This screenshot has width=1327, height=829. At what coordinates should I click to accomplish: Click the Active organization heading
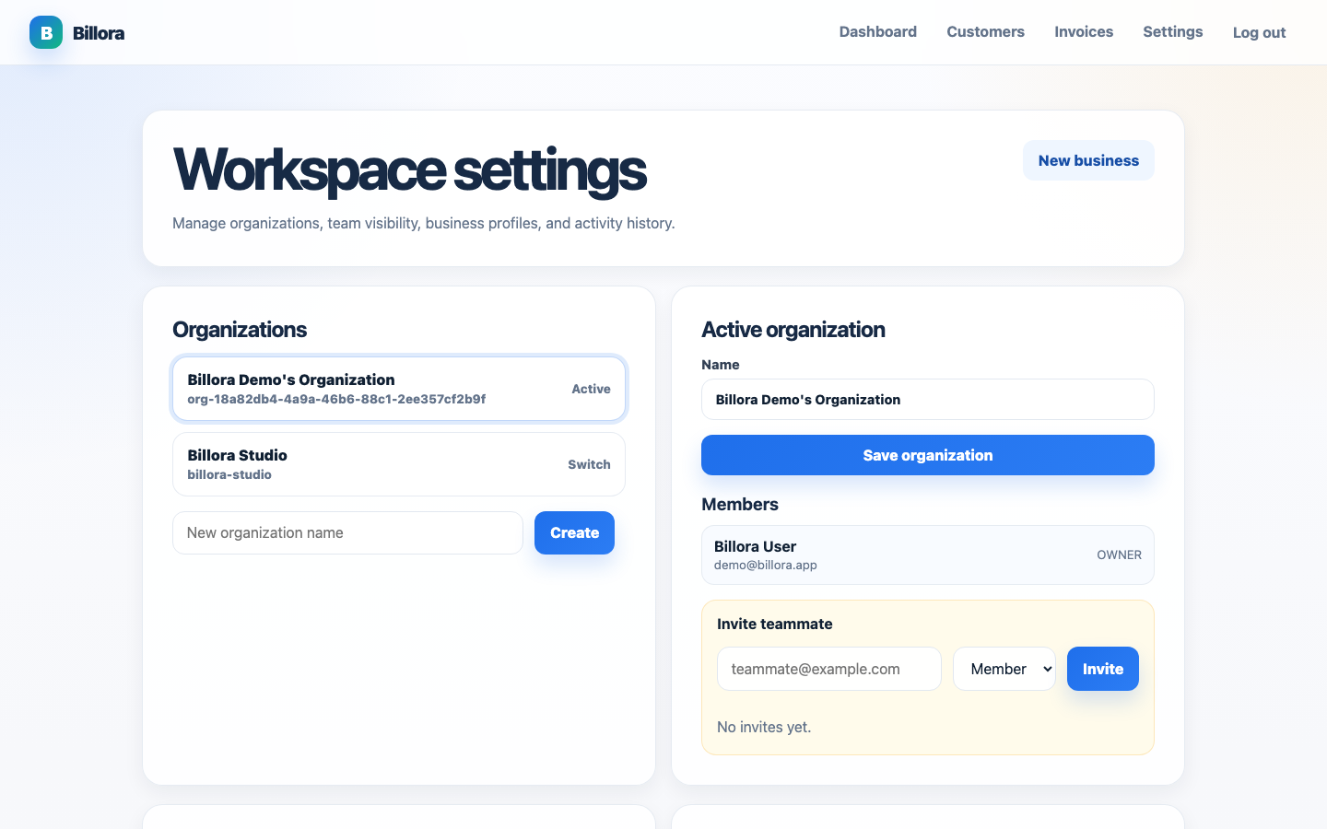[793, 330]
